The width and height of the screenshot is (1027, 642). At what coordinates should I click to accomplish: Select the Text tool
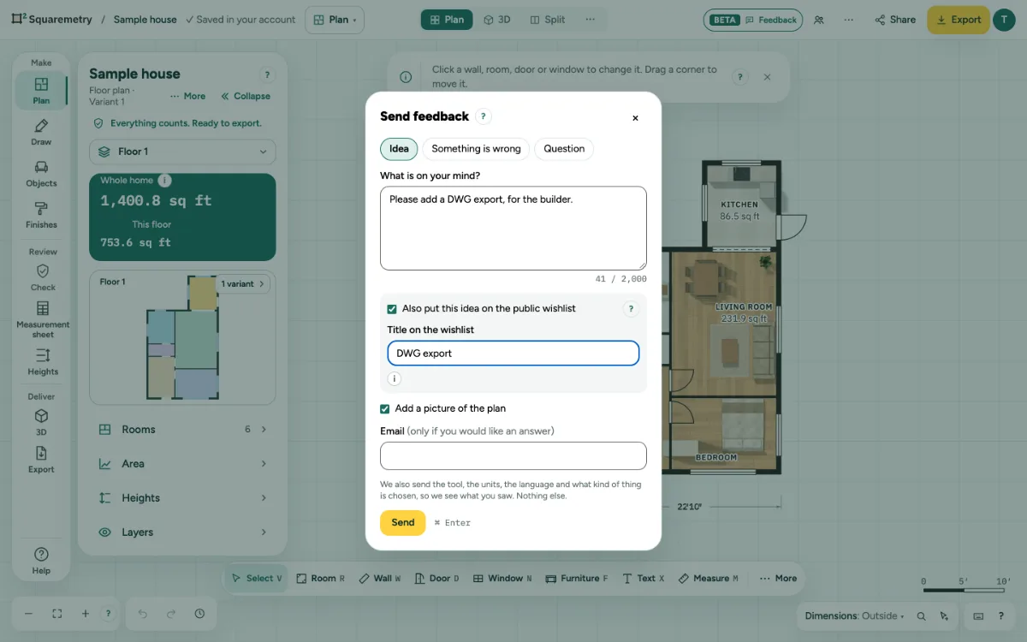[644, 579]
